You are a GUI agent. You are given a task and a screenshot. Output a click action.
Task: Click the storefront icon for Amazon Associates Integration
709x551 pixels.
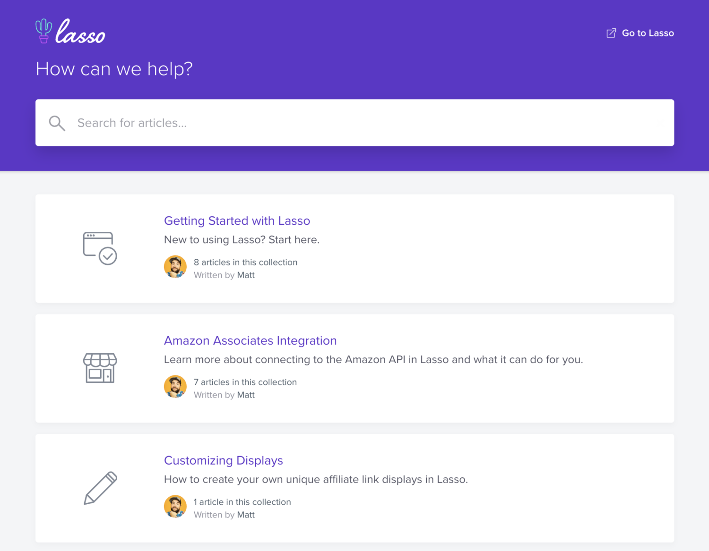tap(100, 368)
